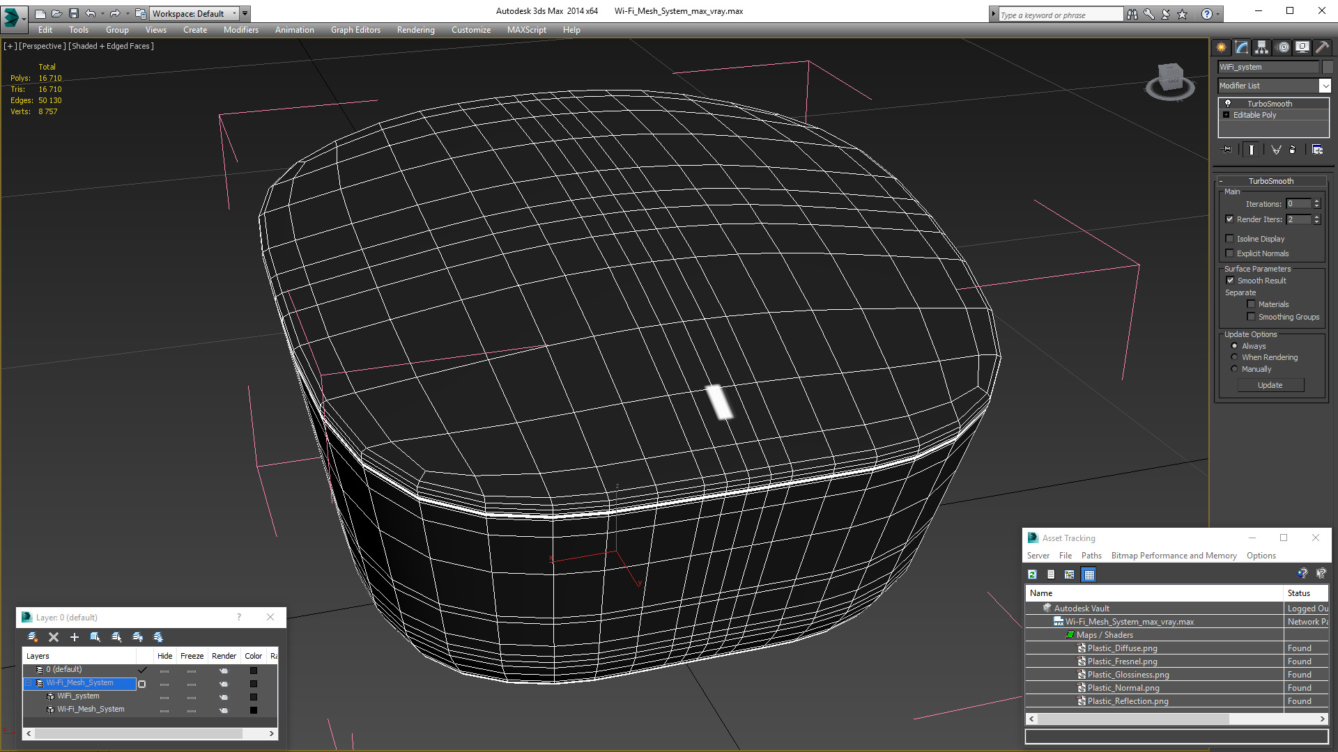Image resolution: width=1338 pixels, height=752 pixels.
Task: Open the Modifier List dropdown
Action: (x=1325, y=86)
